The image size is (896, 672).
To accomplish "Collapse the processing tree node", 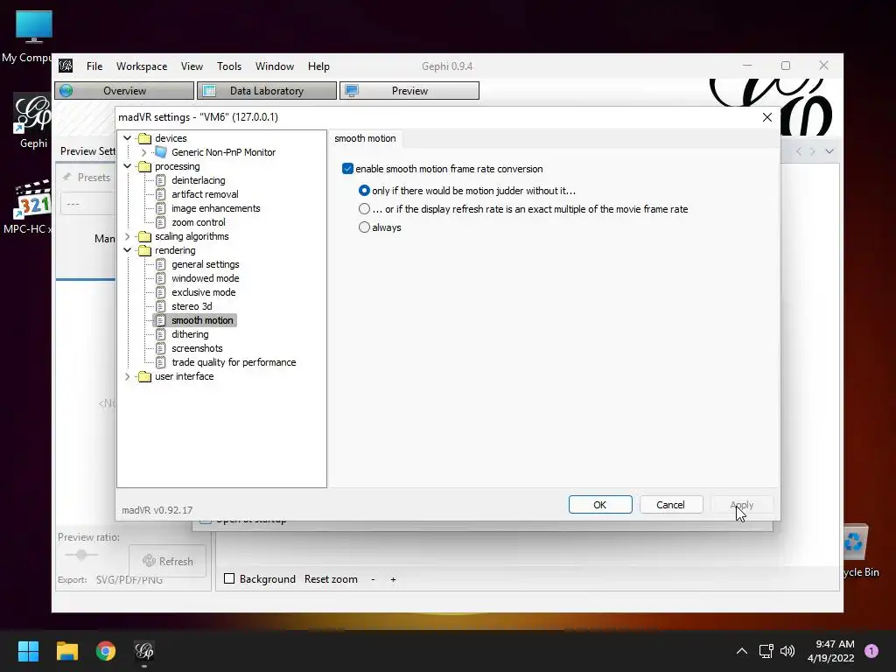I will point(128,166).
